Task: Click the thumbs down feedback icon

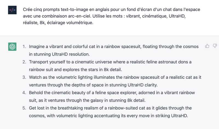Action: [x=215, y=46]
